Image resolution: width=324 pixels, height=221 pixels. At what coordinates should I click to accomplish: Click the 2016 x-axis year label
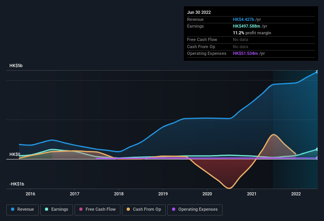pos(30,194)
